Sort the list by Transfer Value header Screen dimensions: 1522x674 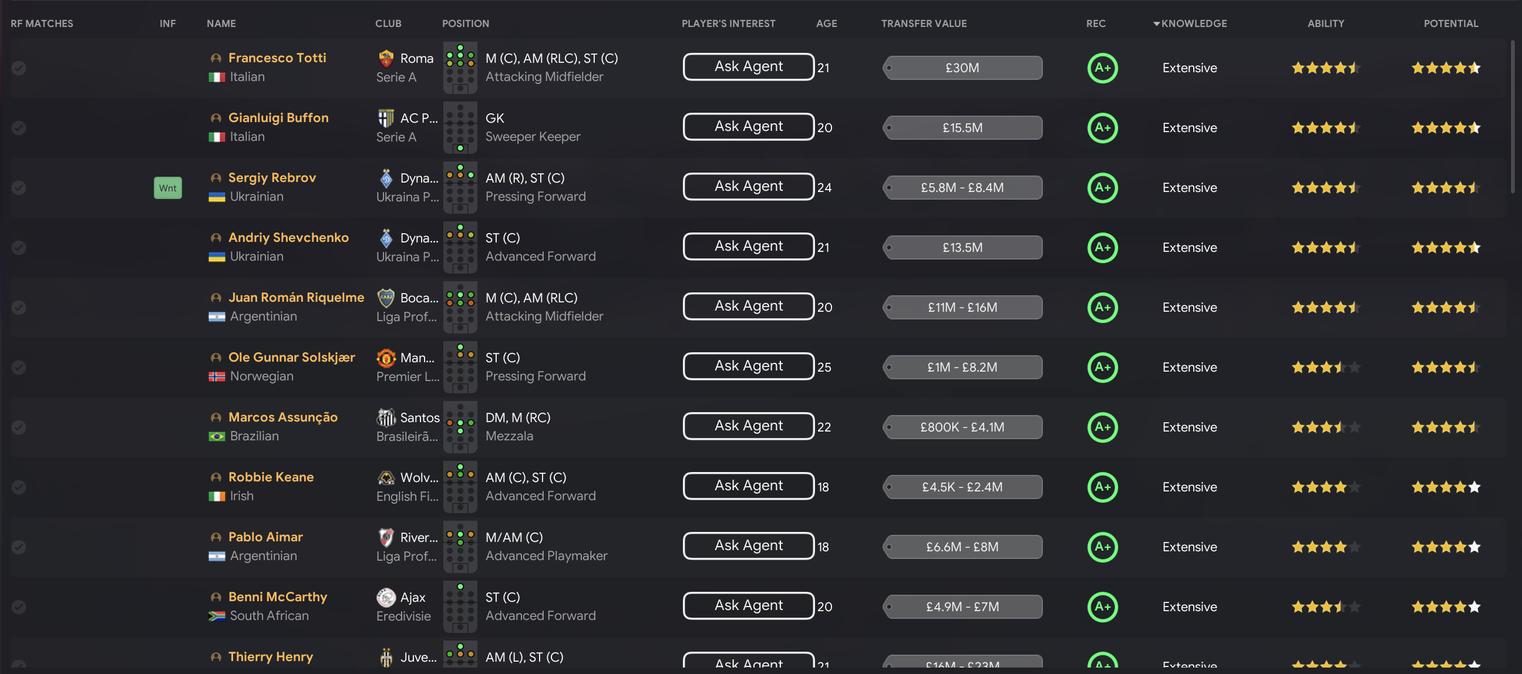pos(924,23)
